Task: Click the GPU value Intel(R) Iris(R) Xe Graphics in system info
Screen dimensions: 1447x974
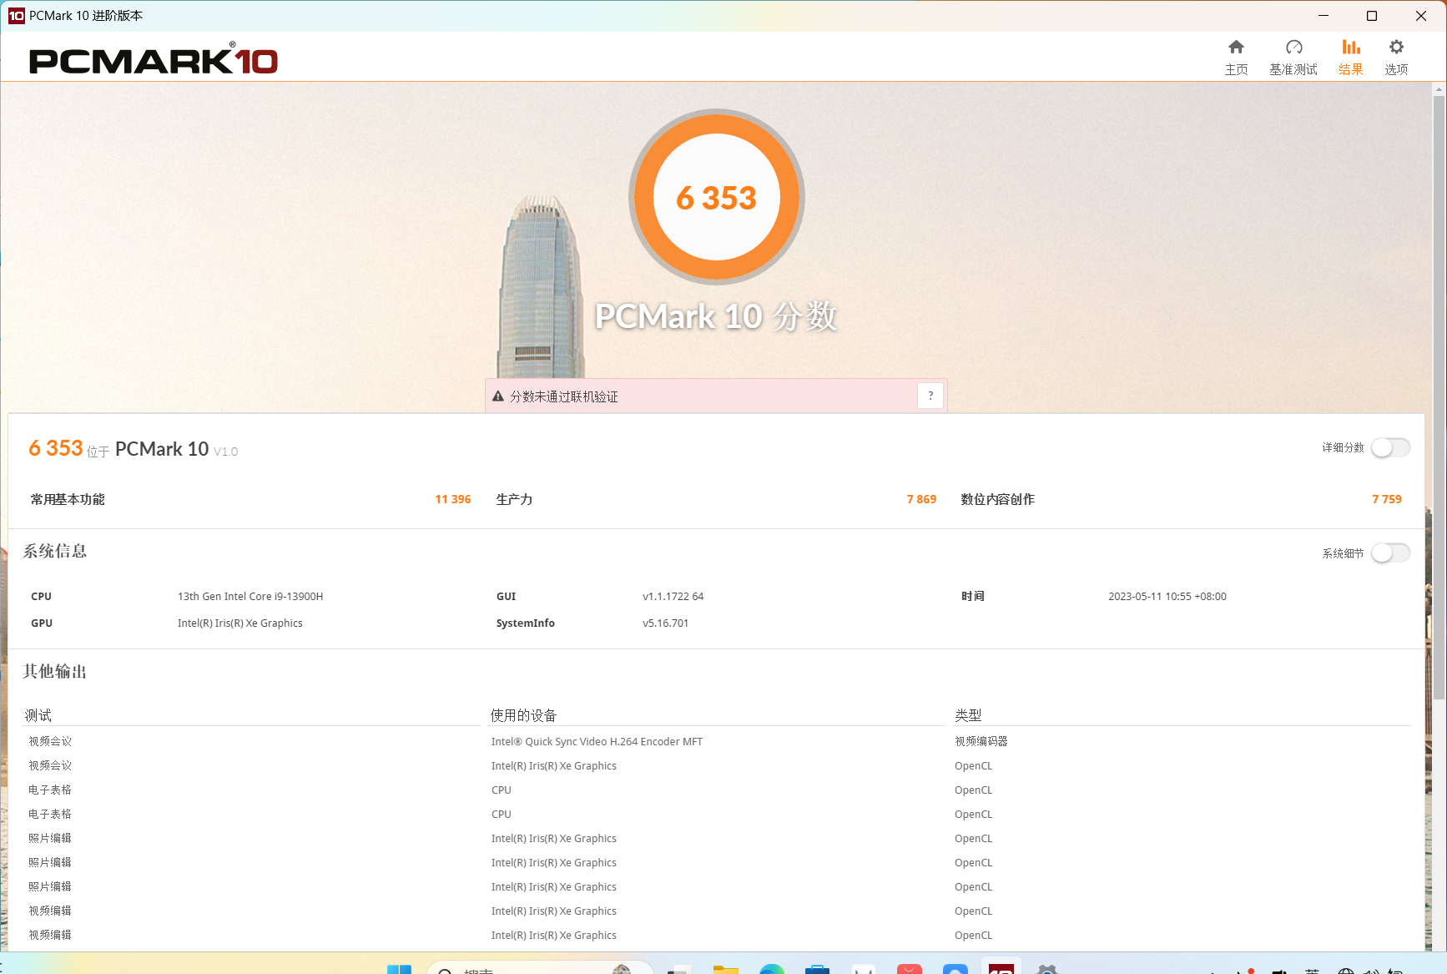Action: pos(240,623)
